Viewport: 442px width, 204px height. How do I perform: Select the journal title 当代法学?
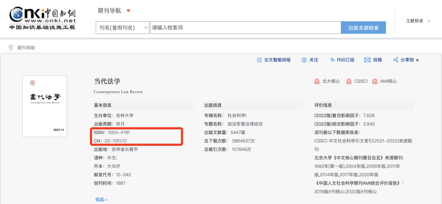coord(107,81)
